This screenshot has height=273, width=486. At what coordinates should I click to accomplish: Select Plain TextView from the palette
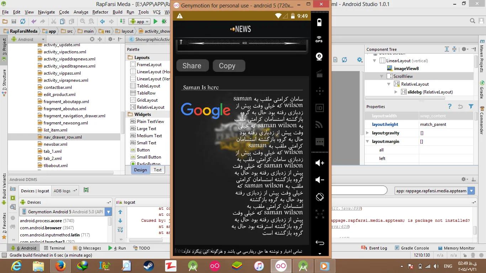150,122
